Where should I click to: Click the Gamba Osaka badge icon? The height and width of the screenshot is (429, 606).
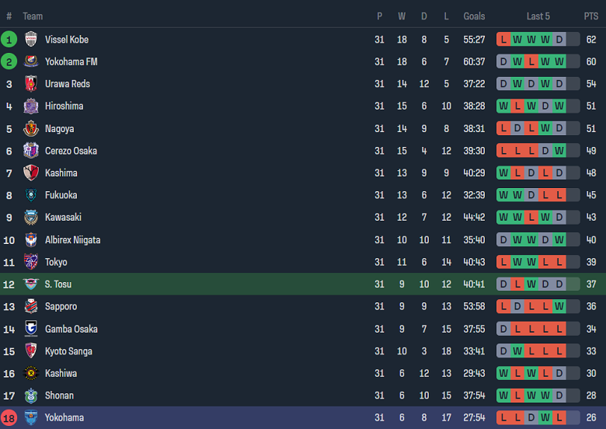31,329
